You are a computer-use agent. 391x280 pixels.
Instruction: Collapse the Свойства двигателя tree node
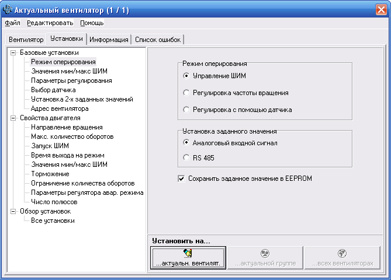[13, 118]
